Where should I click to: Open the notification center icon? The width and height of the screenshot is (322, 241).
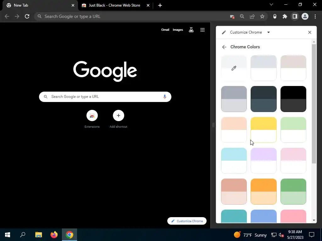pos(312,235)
